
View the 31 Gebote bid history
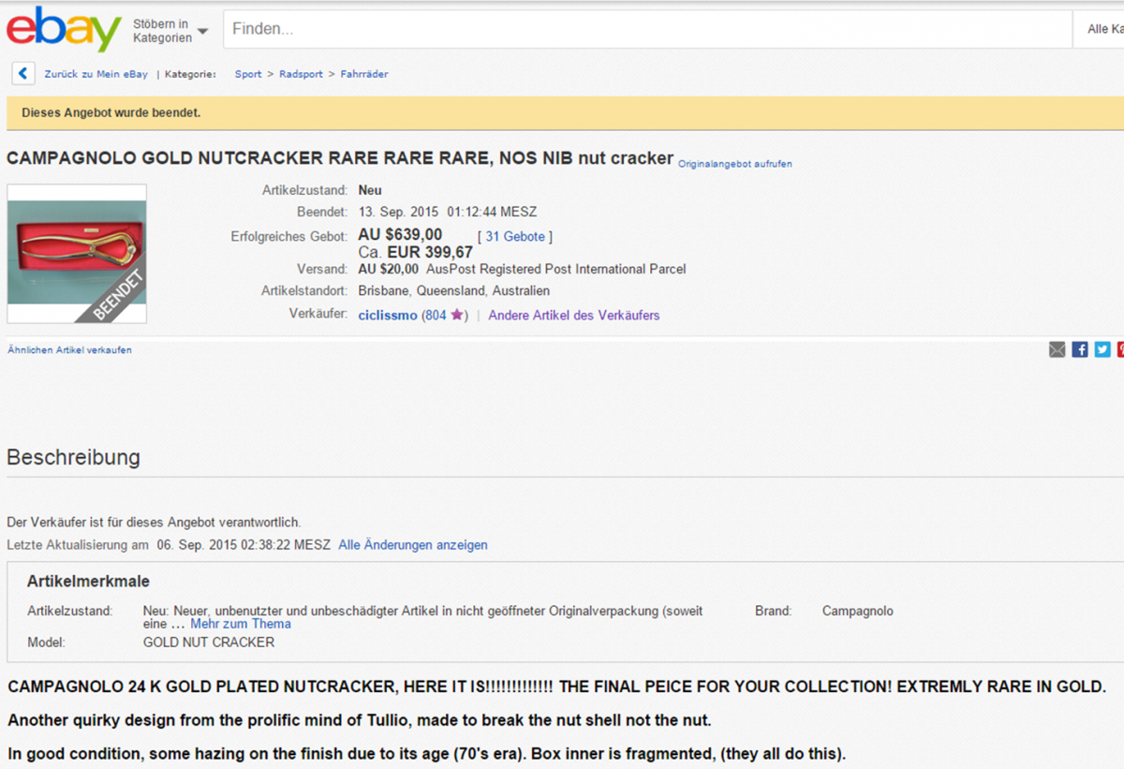[x=515, y=237]
